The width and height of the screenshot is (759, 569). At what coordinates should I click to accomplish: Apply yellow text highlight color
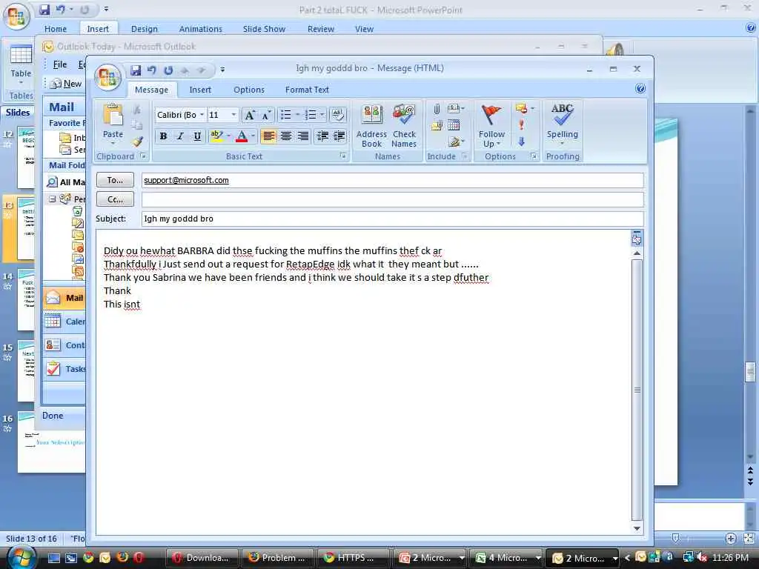[x=216, y=136]
